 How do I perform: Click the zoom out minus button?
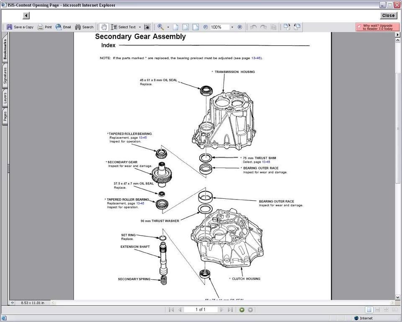click(x=206, y=27)
